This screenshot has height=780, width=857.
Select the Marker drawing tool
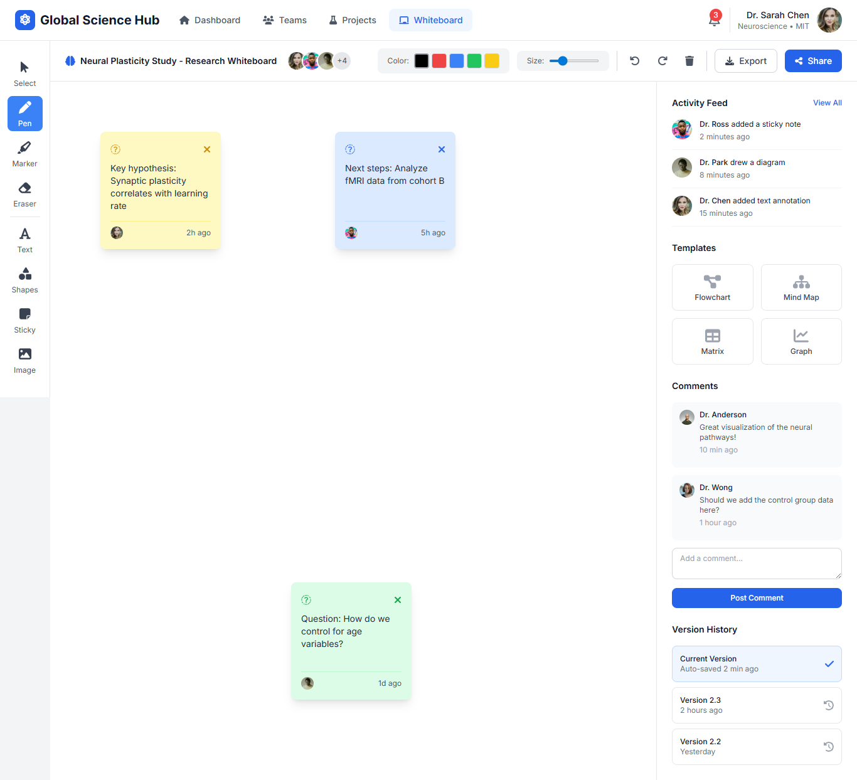(x=24, y=154)
